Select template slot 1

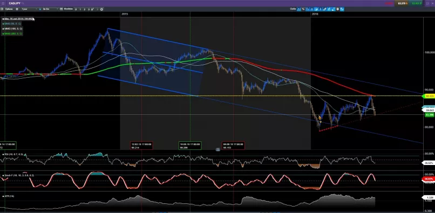click(80, 9)
